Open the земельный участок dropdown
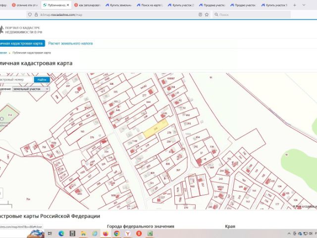This screenshot has height=238, width=317. click(31, 89)
